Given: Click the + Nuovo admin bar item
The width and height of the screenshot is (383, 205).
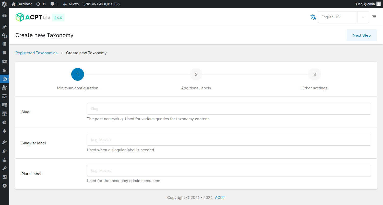Looking at the screenshot, I should [71, 4].
